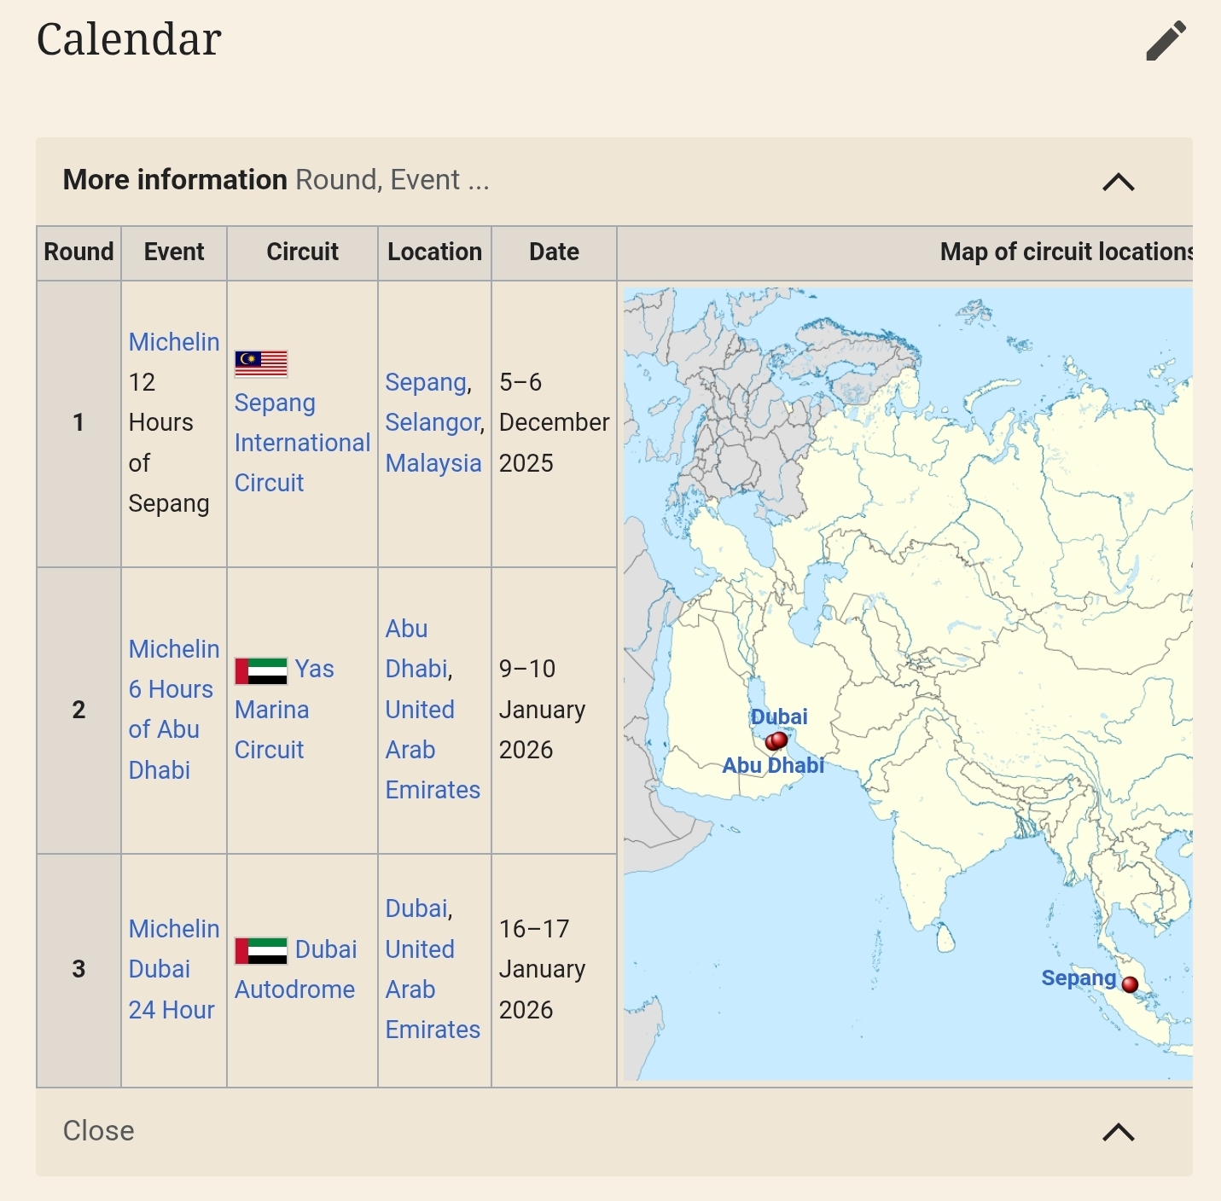Viewport: 1221px width, 1201px height.
Task: Tap the Abu Dhabi label on the map
Action: tap(773, 765)
